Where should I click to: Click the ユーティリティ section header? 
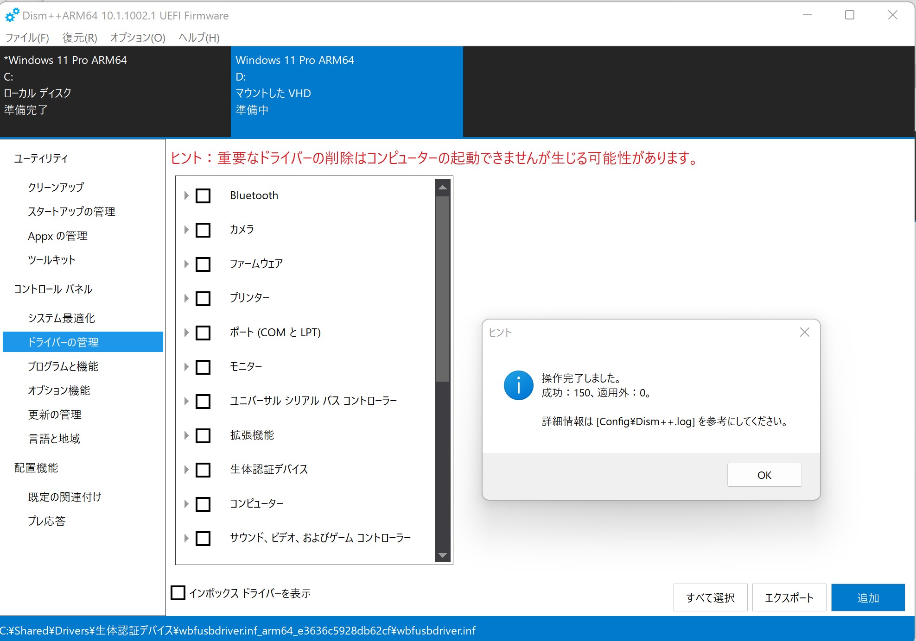[41, 158]
